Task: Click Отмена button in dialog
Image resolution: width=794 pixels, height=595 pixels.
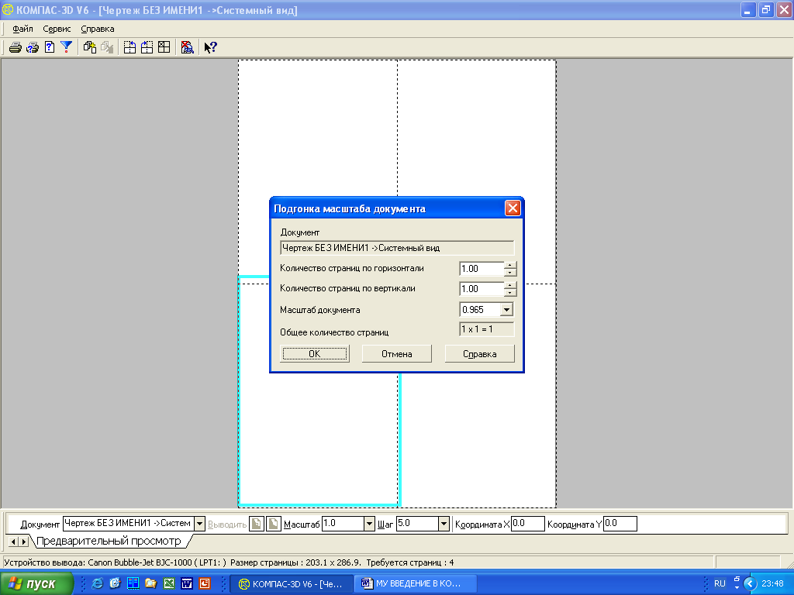Action: pos(396,353)
